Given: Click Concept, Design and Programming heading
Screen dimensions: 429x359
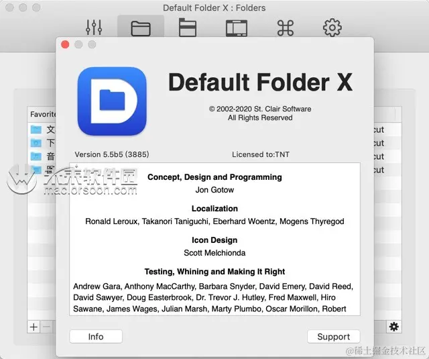Looking at the screenshot, I should tap(214, 177).
